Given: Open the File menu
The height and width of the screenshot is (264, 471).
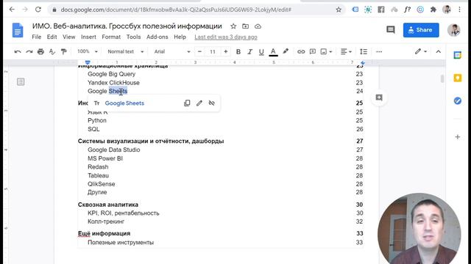Looking at the screenshot, I should tap(36, 37).
